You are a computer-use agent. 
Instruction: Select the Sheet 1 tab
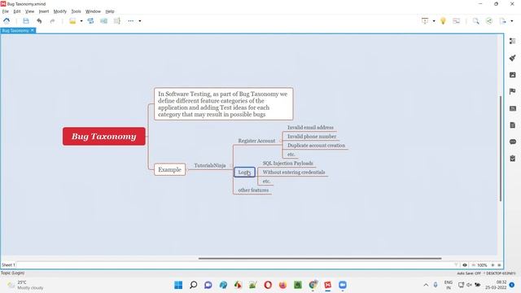tap(8, 265)
